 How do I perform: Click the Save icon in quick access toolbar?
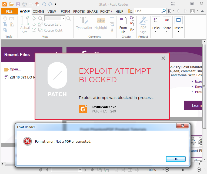[18, 4]
